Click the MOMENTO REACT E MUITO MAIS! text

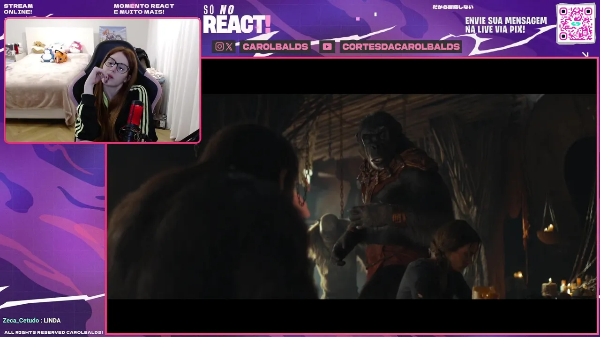tap(143, 9)
